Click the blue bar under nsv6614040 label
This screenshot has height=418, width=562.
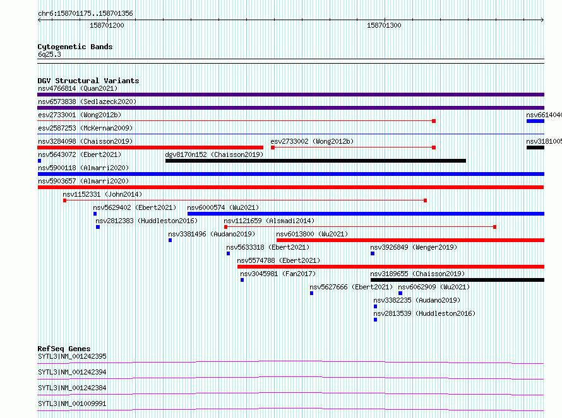[535, 121]
